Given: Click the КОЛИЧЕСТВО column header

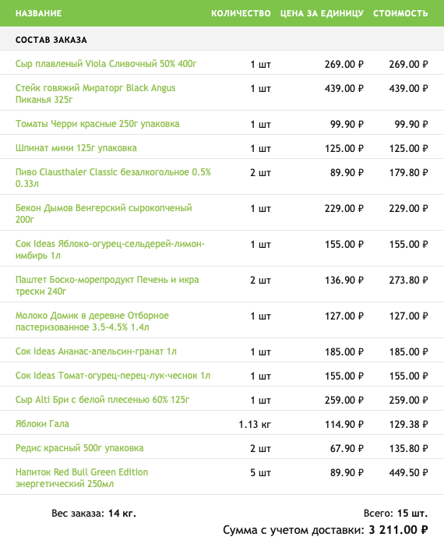Looking at the screenshot, I should (x=241, y=13).
